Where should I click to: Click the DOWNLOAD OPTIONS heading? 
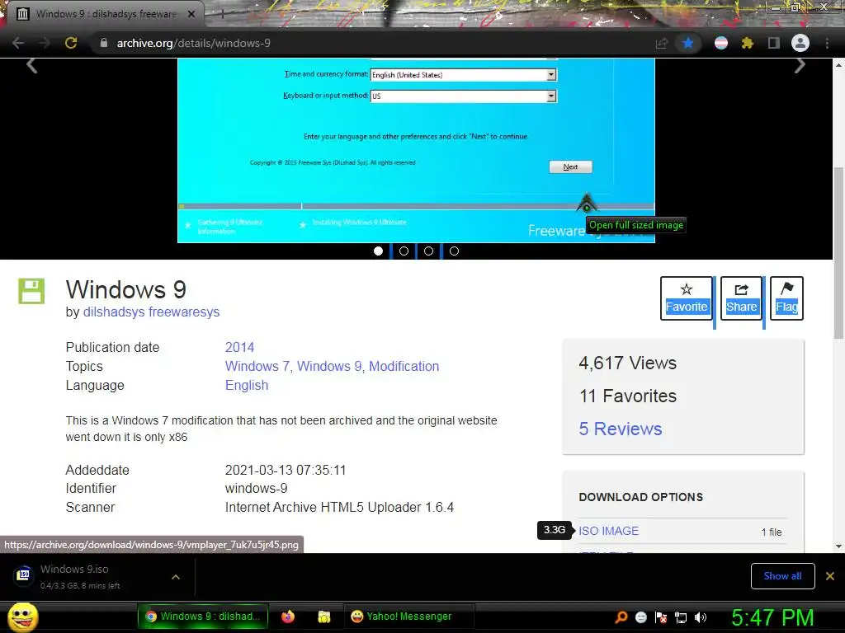[640, 497]
